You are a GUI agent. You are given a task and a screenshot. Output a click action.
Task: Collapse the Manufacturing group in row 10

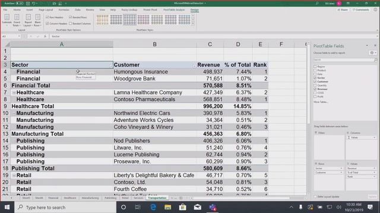(14, 113)
